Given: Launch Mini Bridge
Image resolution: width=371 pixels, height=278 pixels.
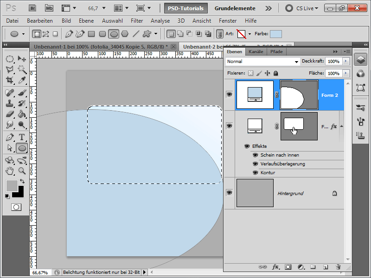Looking at the screenshot, I should (49, 8).
